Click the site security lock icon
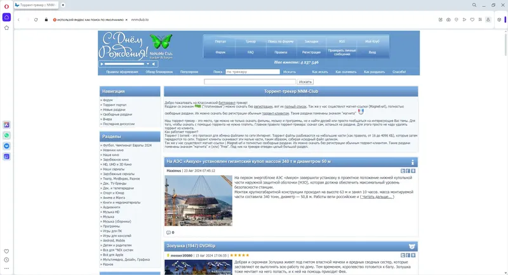This screenshot has height=275, width=508. point(46,20)
